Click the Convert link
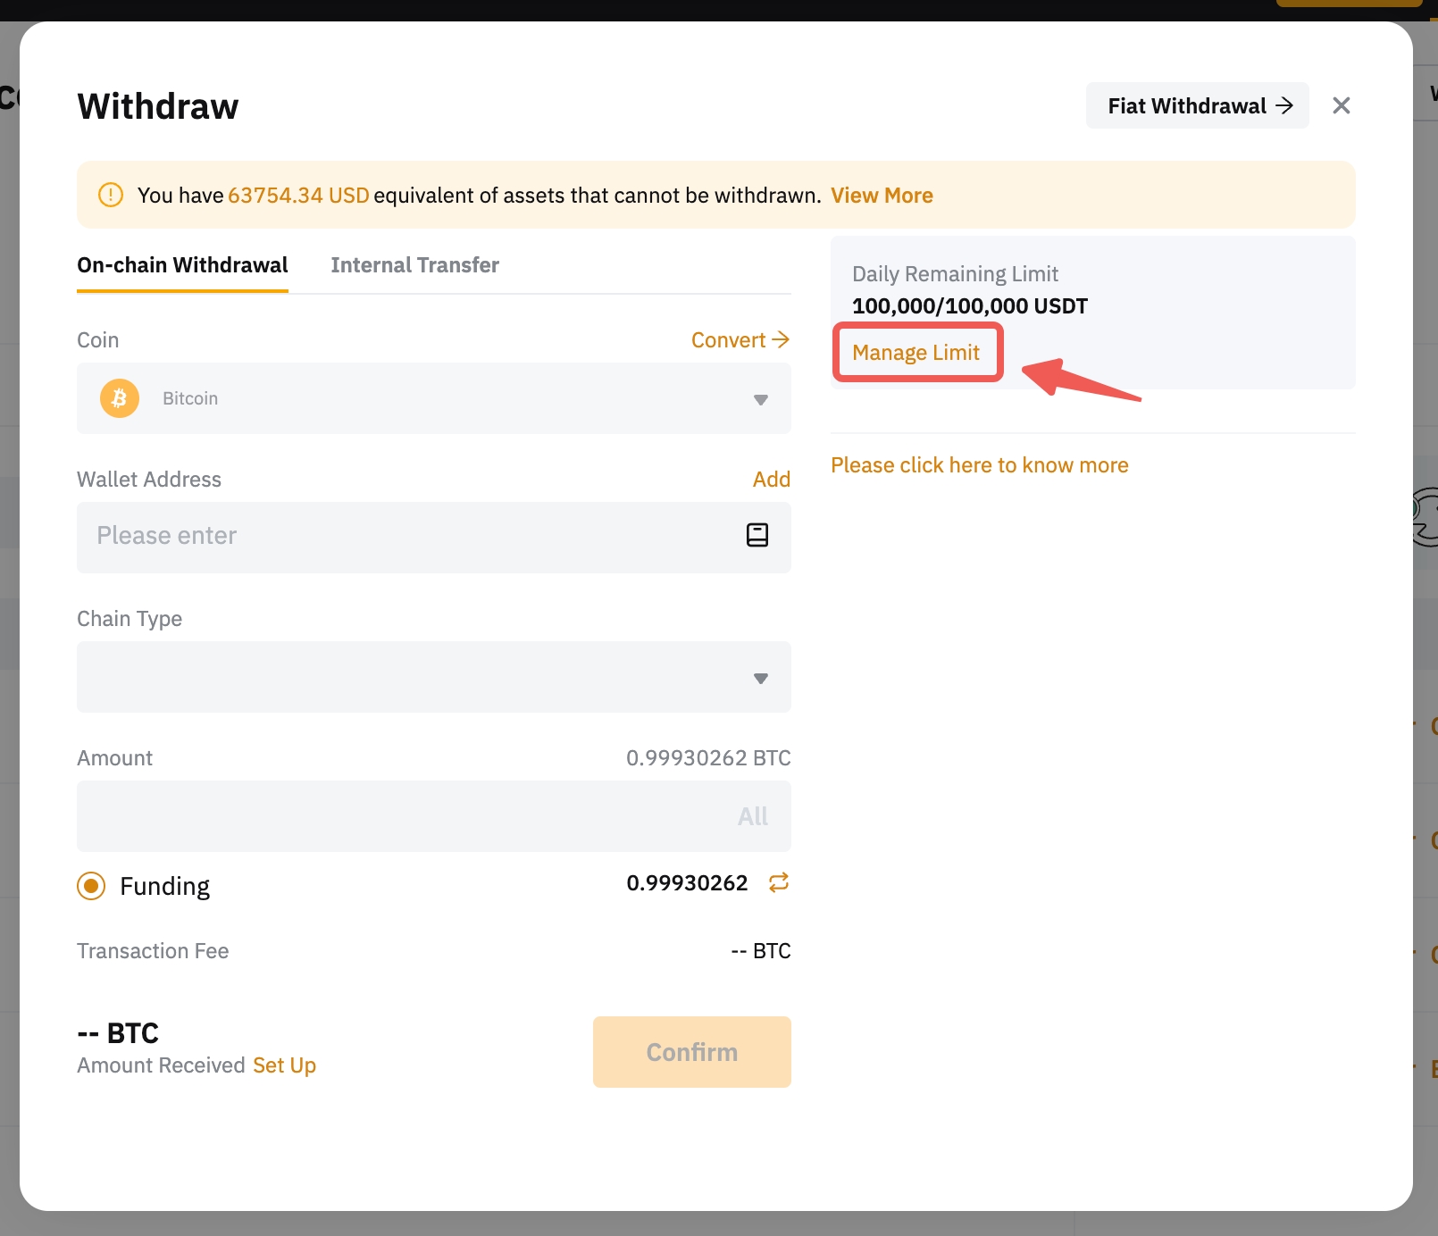Viewport: 1438px width, 1236px height. tap(740, 340)
